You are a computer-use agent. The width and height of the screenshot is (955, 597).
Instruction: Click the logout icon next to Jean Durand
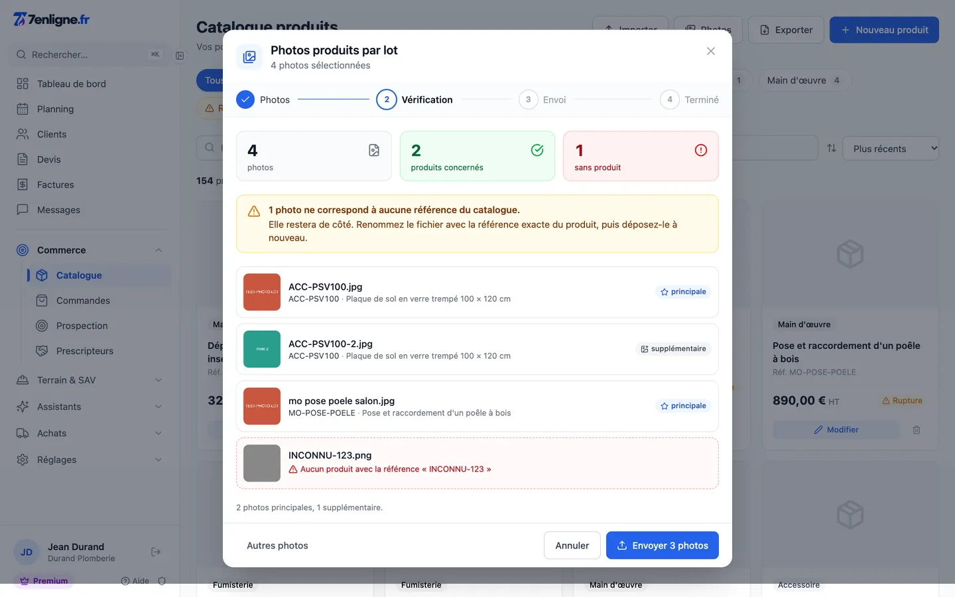(x=156, y=552)
